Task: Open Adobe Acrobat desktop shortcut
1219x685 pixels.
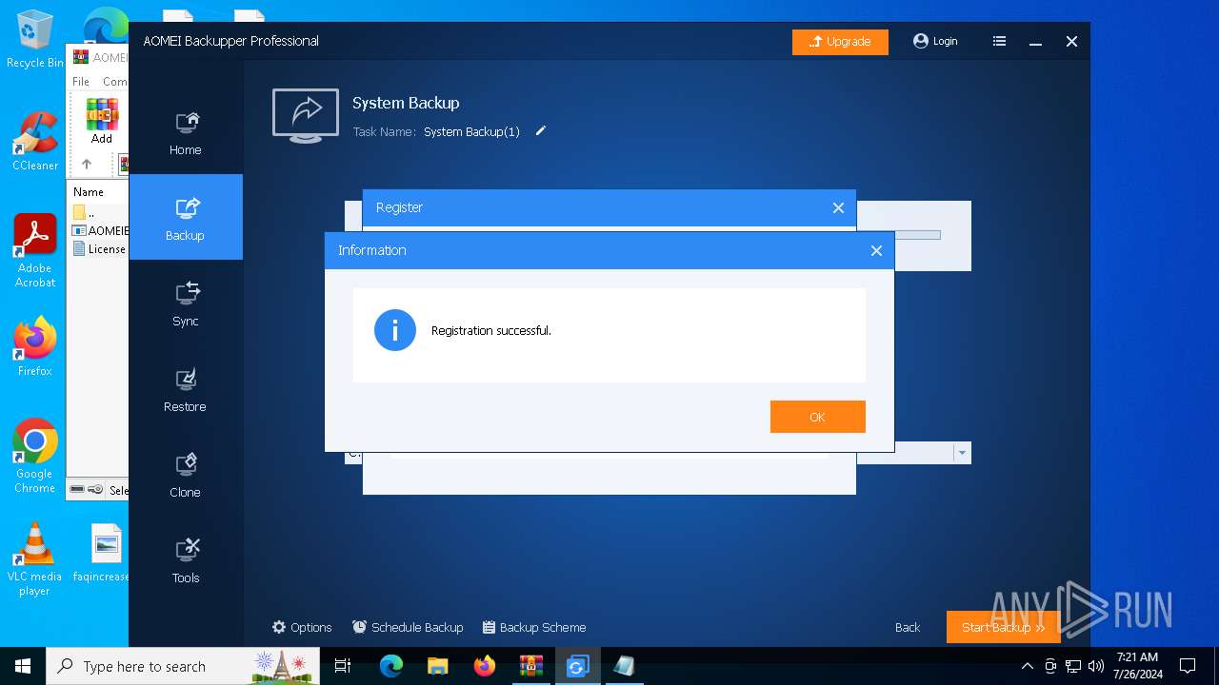Action: tap(35, 251)
